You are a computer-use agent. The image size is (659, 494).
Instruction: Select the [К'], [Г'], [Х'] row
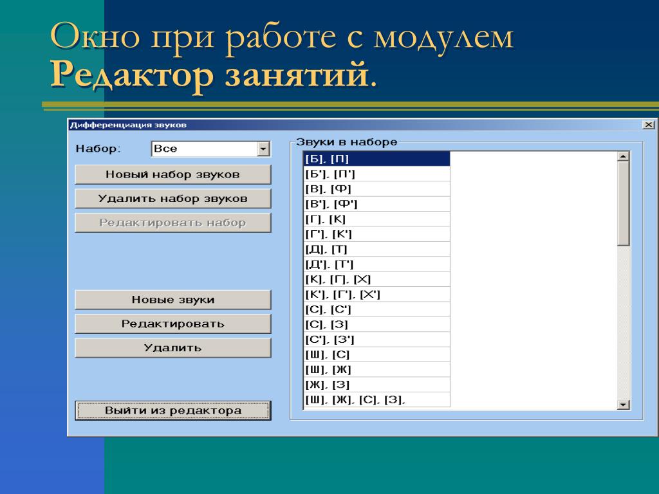[x=376, y=295]
